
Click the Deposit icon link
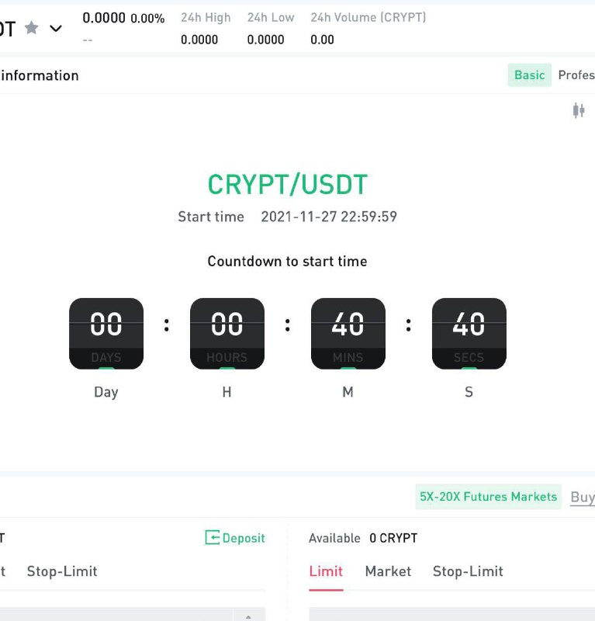pyautogui.click(x=235, y=538)
